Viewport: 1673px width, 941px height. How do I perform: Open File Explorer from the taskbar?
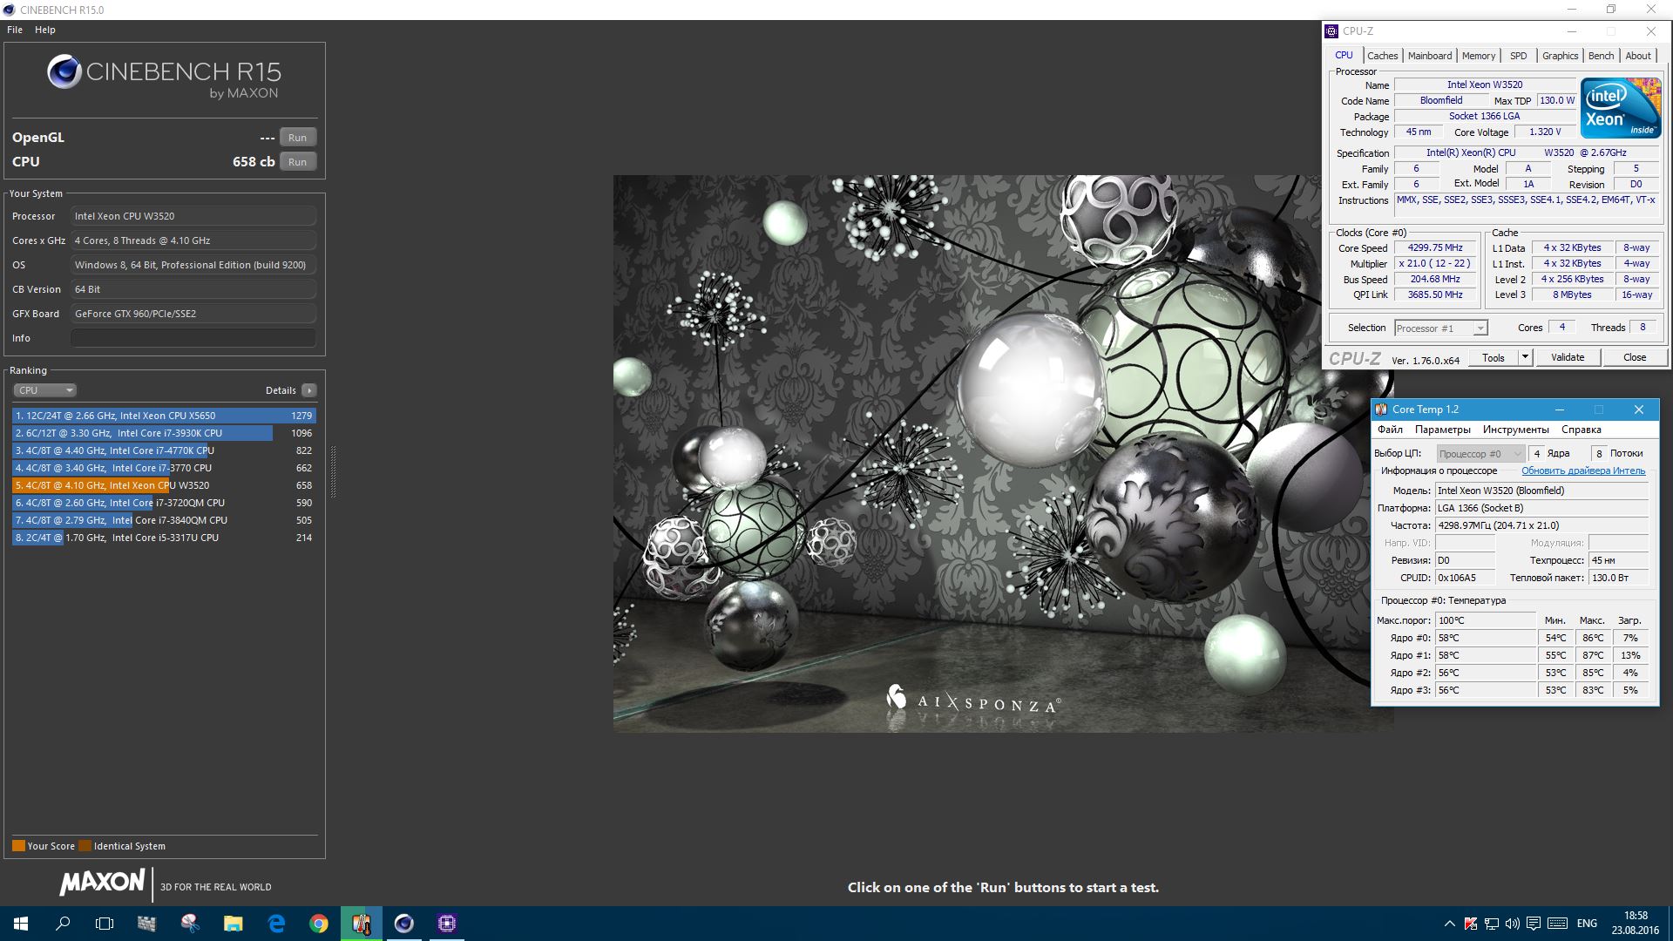[234, 924]
